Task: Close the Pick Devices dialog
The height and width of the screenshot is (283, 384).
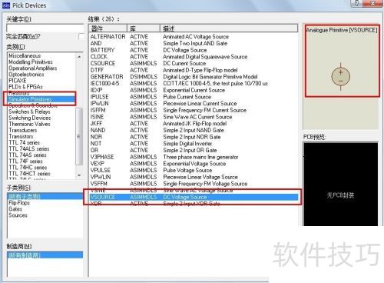Action: (373, 3)
